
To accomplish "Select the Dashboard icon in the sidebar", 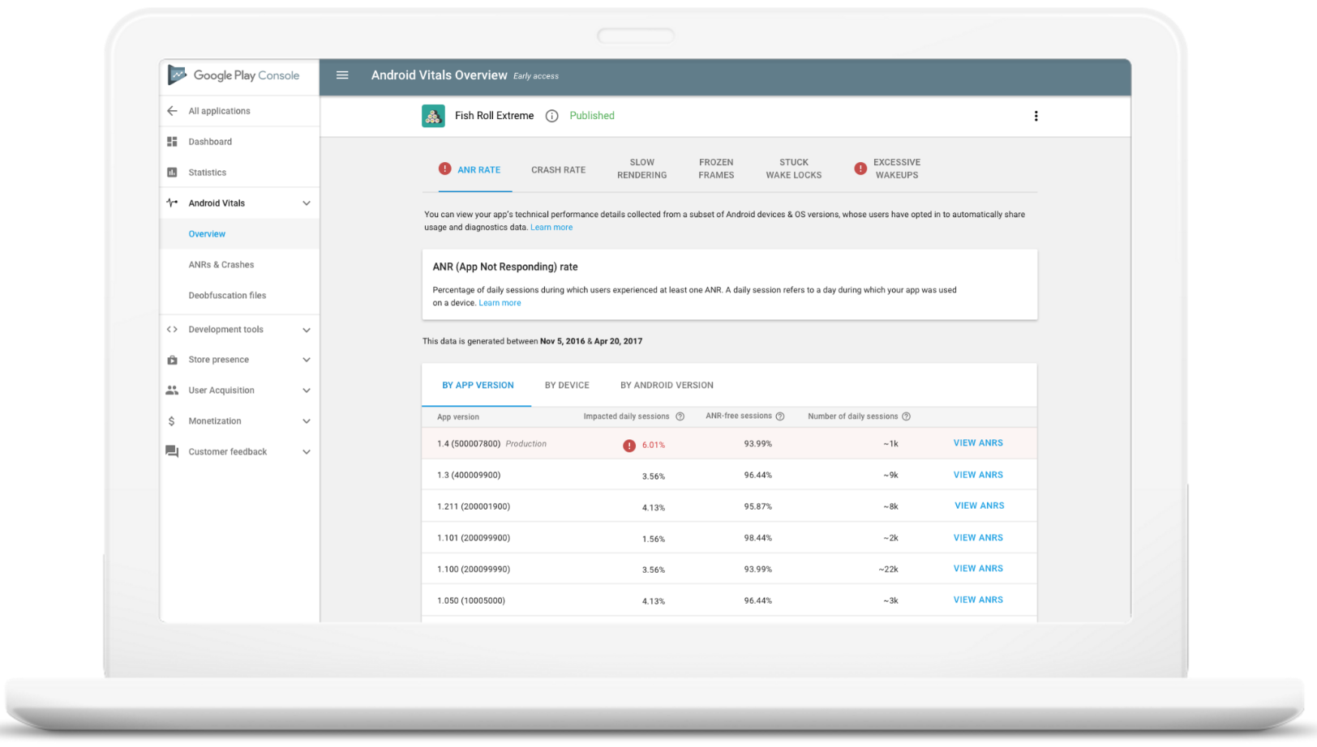I will coord(172,141).
